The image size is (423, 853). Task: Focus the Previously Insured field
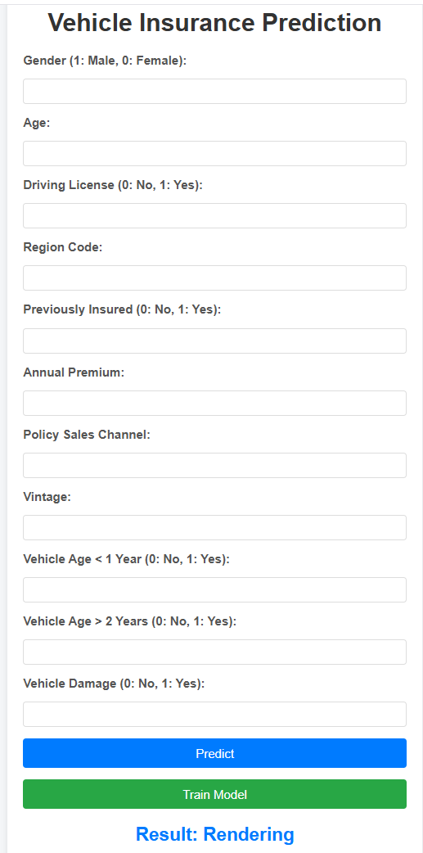tap(214, 341)
